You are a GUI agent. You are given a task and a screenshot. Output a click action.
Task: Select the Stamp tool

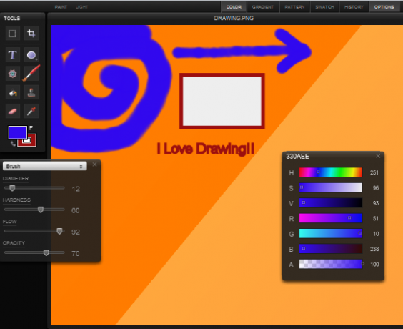pyautogui.click(x=31, y=92)
